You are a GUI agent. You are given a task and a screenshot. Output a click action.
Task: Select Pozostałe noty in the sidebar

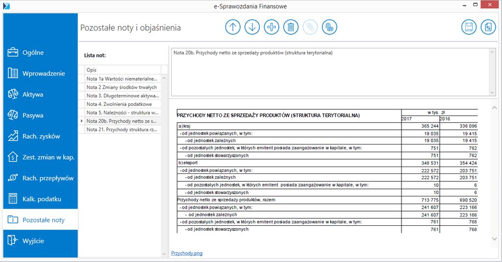point(40,220)
